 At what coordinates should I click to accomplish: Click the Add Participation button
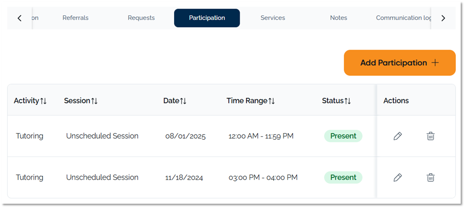399,63
